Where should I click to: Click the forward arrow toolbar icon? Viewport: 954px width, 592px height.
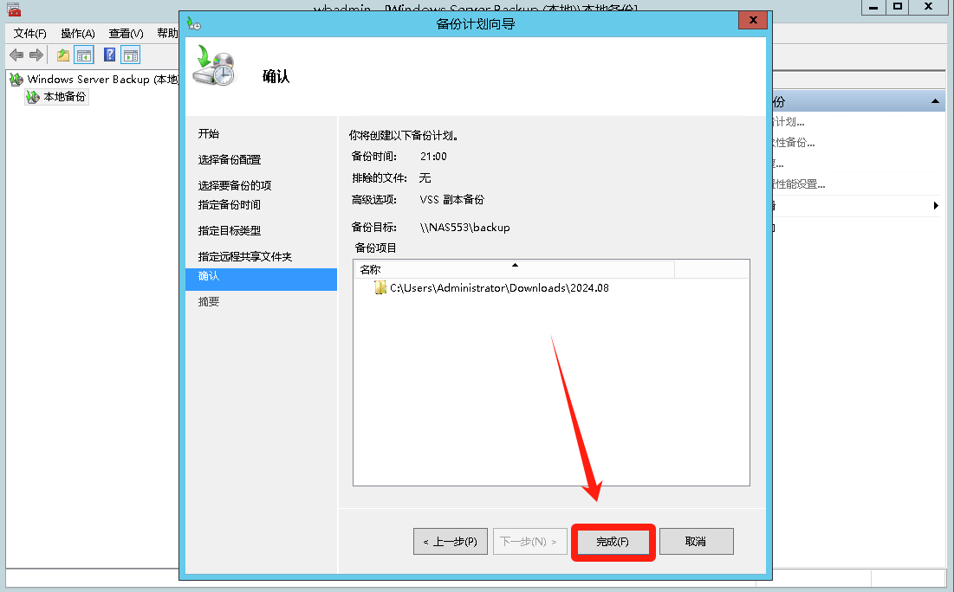(36, 55)
